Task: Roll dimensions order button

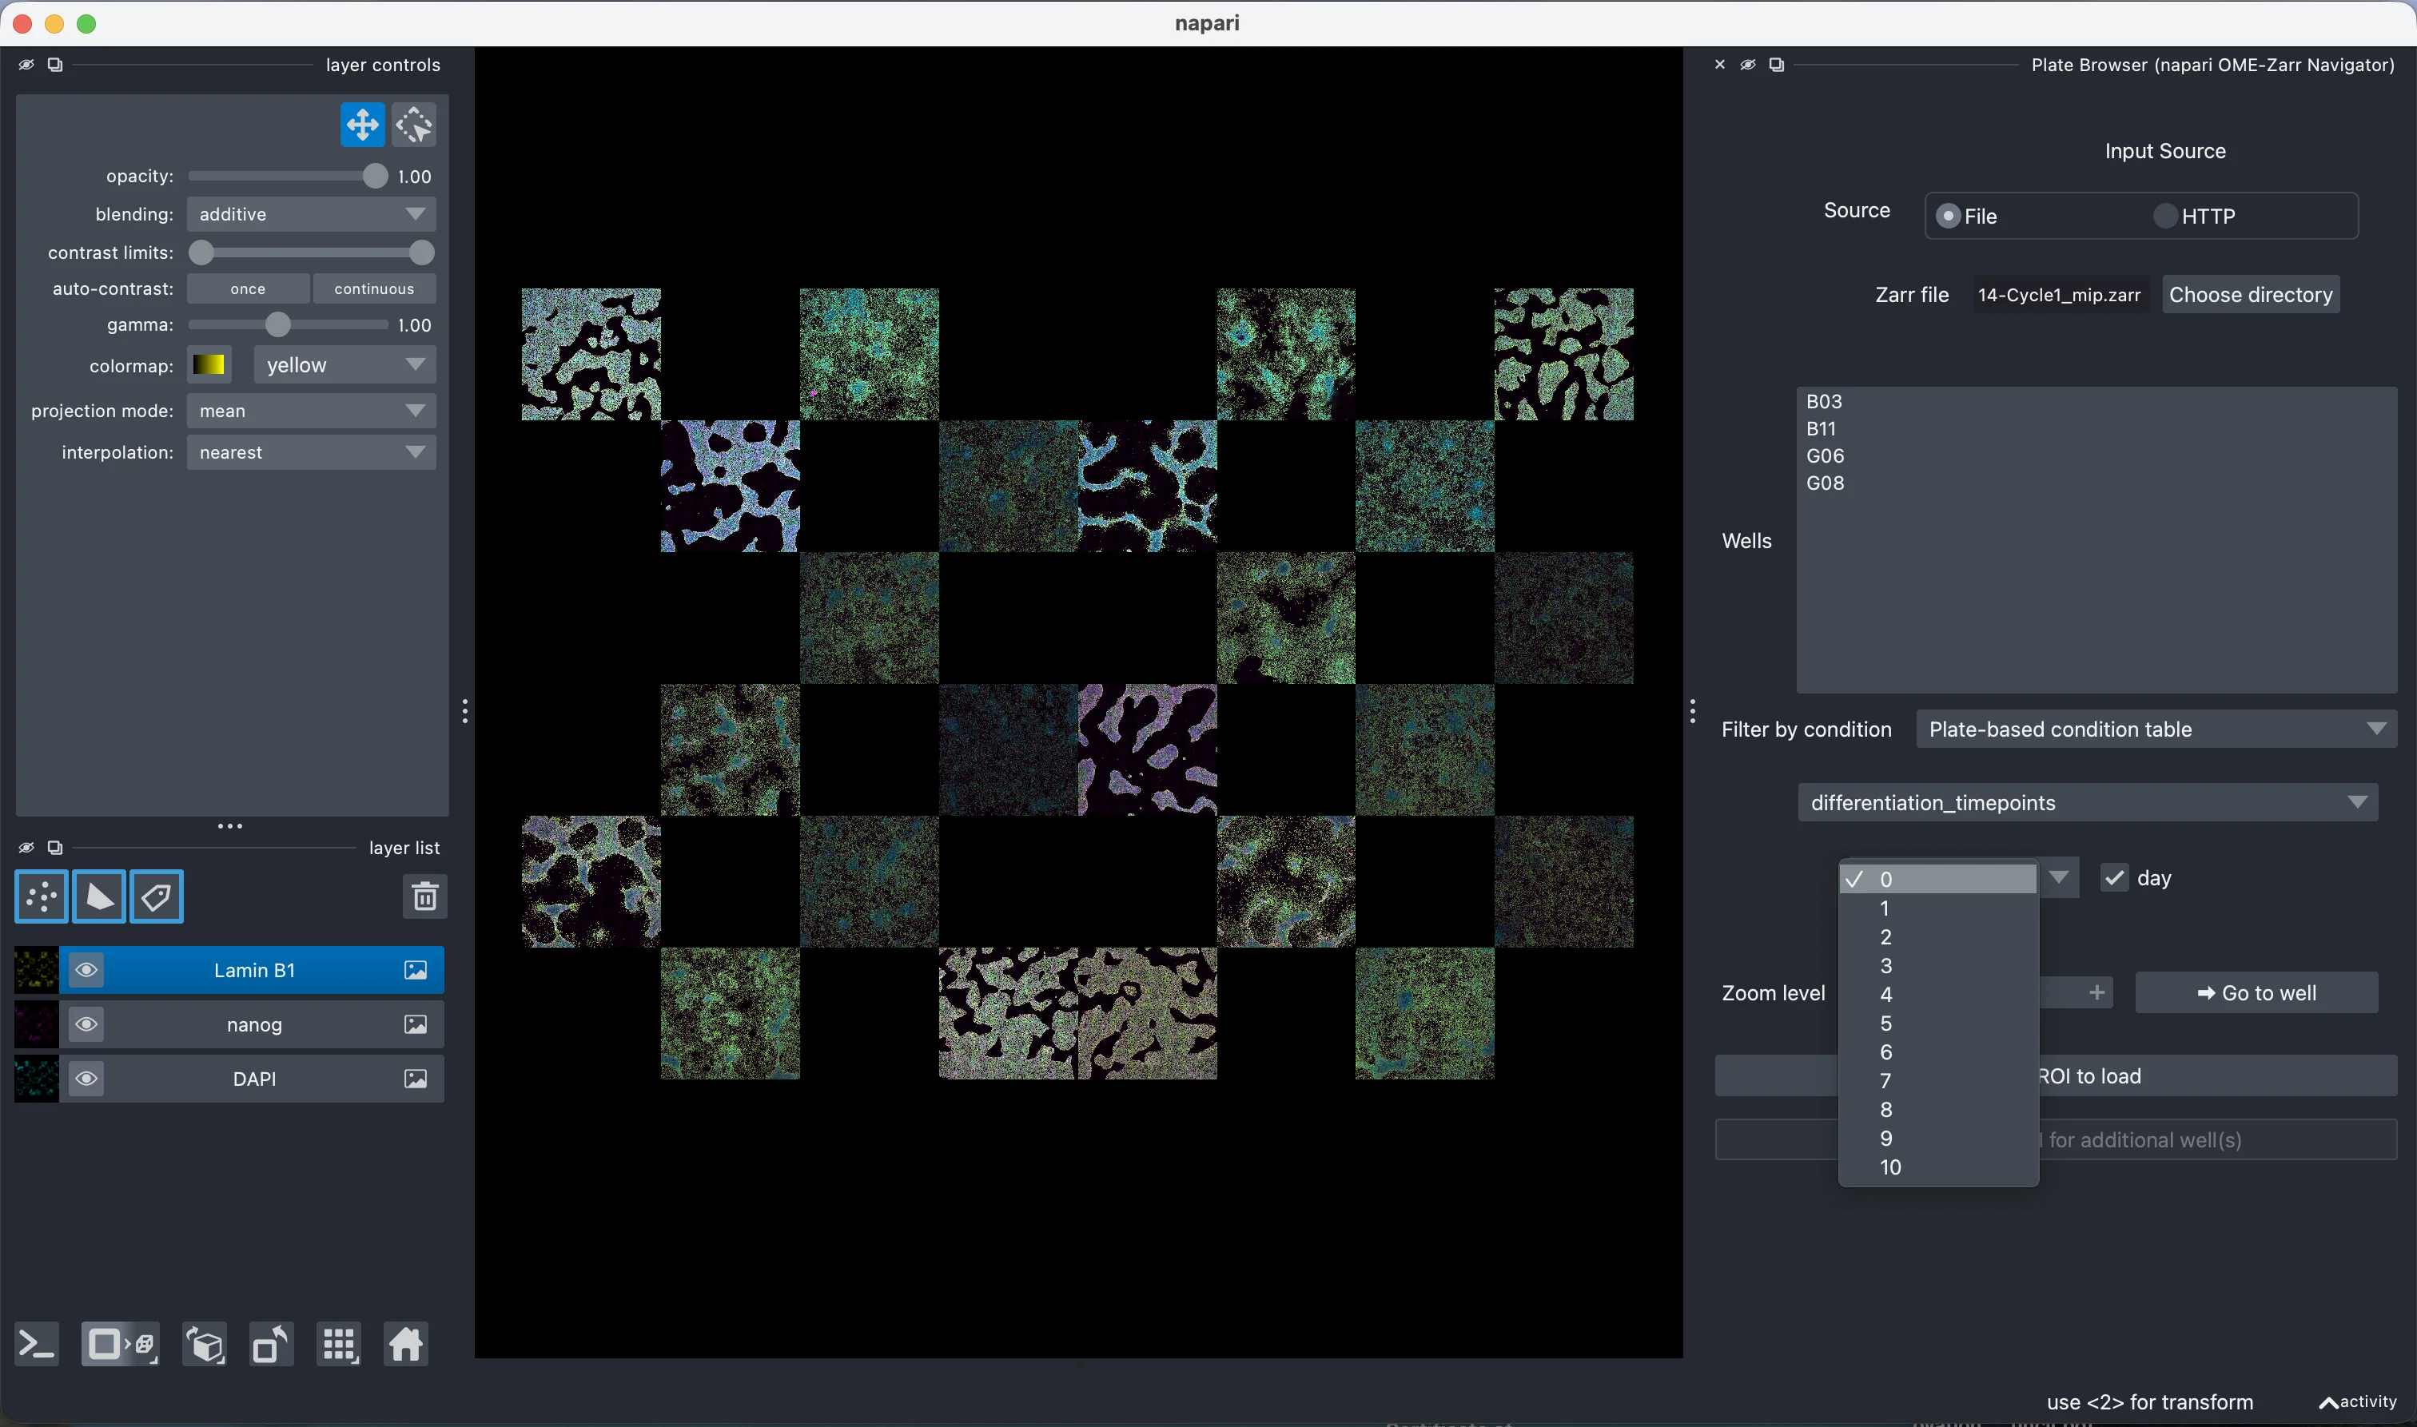Action: pyautogui.click(x=205, y=1344)
